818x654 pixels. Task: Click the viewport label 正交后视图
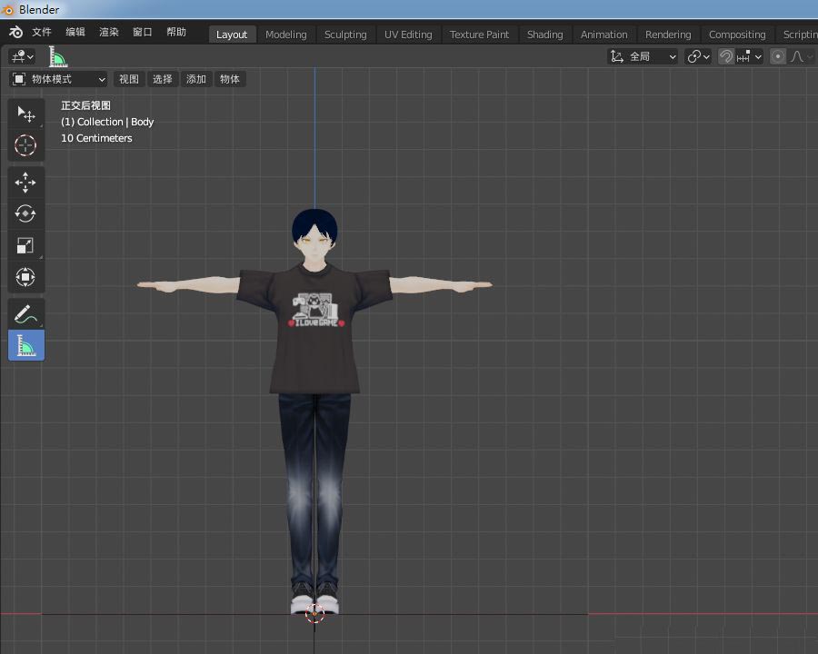click(85, 105)
